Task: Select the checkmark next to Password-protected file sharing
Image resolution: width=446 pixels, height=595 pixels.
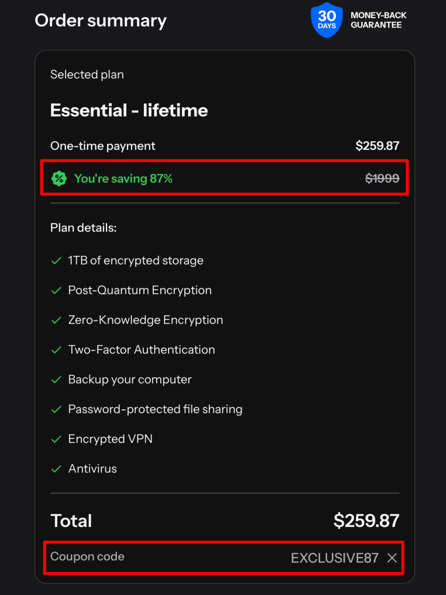Action: (x=56, y=409)
